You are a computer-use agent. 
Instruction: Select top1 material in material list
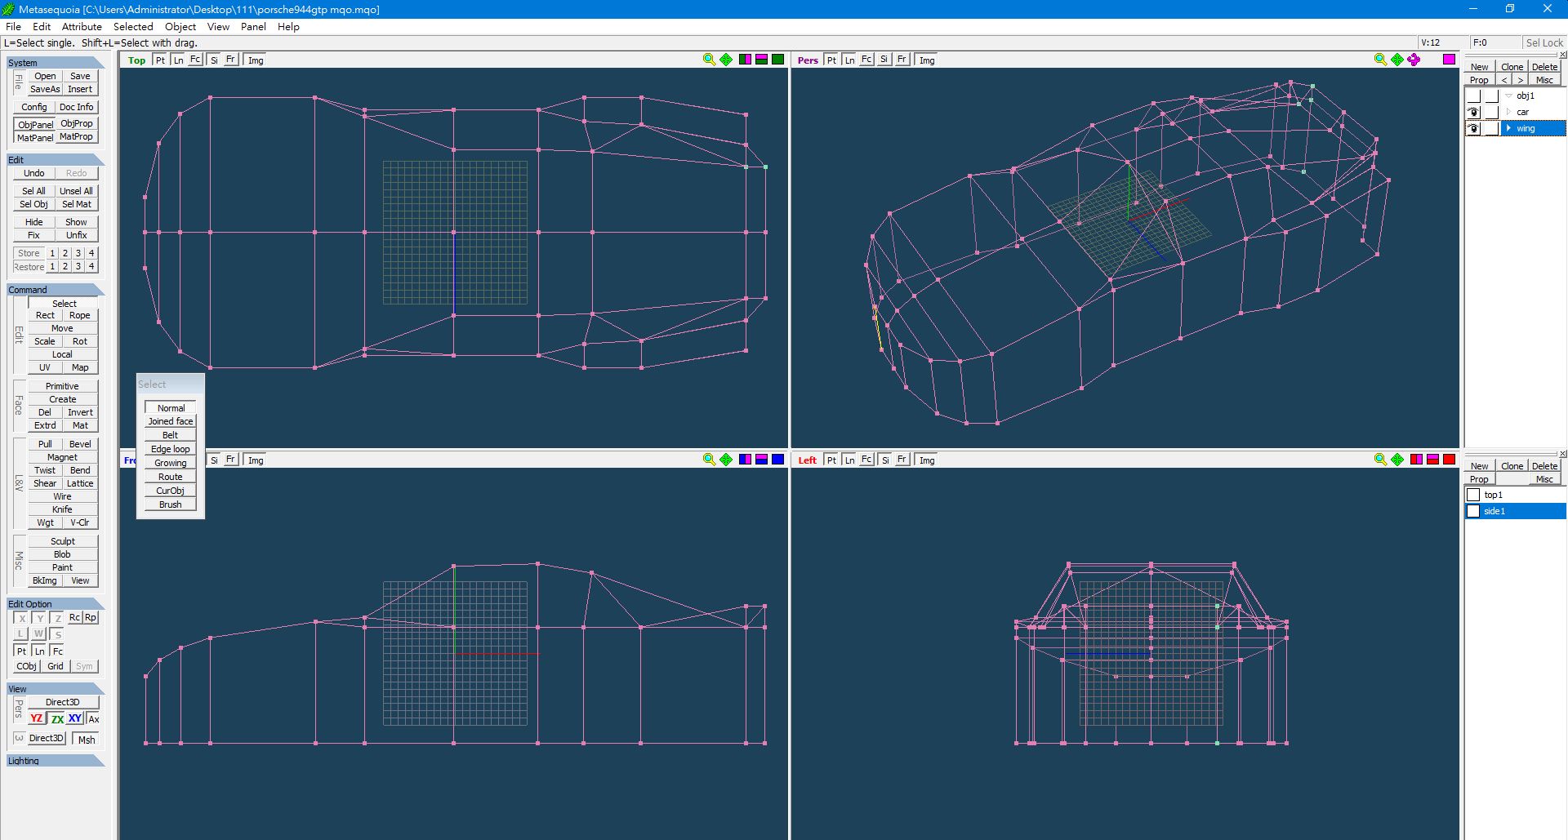click(x=1494, y=495)
